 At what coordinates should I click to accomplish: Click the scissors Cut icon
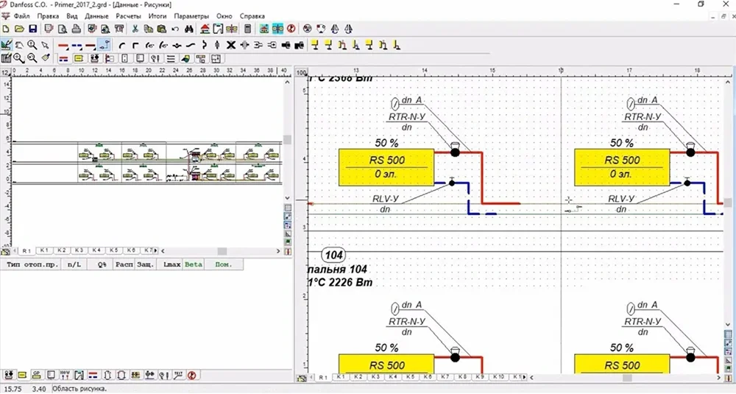pyautogui.click(x=135, y=29)
